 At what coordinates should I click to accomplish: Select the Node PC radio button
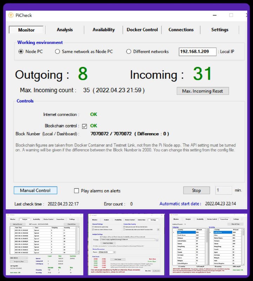tap(21, 52)
